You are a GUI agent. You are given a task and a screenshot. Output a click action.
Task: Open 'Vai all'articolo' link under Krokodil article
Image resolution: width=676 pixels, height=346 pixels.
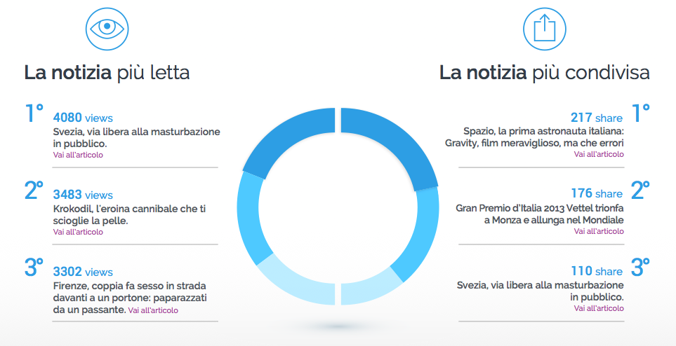[78, 231]
